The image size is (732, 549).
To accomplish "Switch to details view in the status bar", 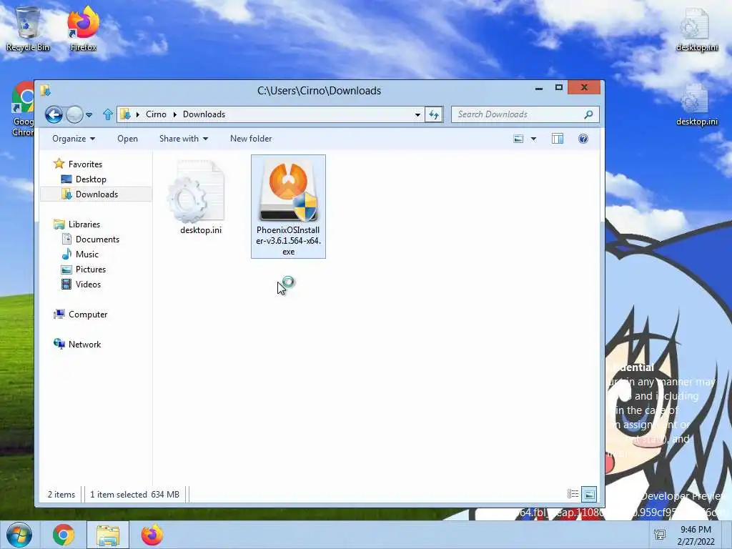I will tap(573, 494).
